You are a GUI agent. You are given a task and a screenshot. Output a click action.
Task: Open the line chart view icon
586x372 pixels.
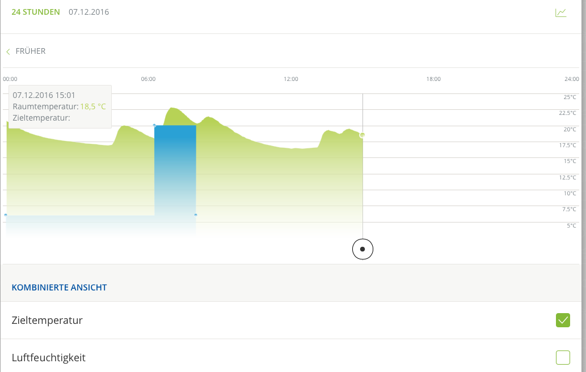560,12
